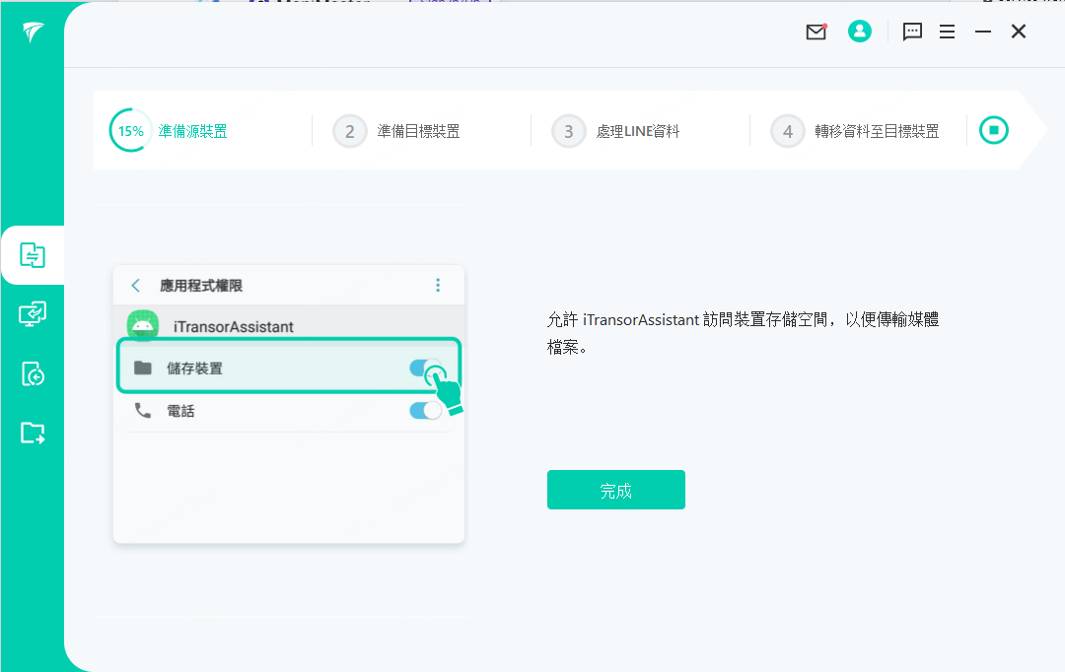Select the data transfer tool in the sidebar

coord(33,255)
